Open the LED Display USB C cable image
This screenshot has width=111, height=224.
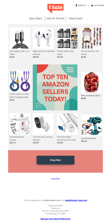[20, 38]
